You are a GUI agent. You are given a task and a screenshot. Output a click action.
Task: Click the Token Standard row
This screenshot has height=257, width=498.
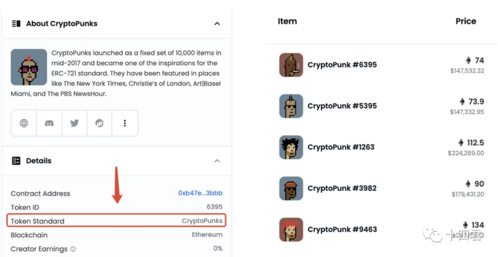pyautogui.click(x=117, y=221)
